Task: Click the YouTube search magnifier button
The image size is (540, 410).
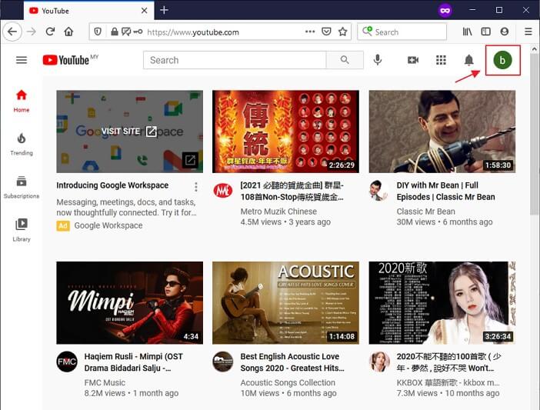Action: click(345, 60)
